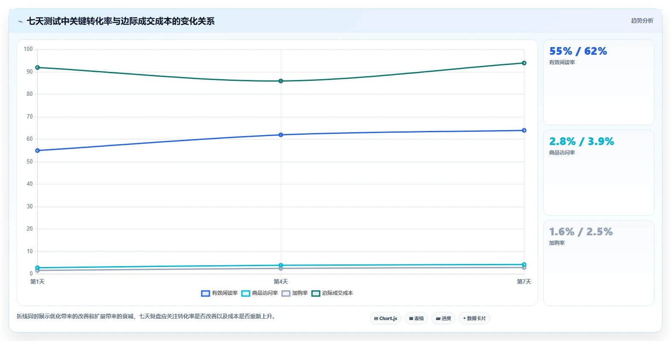This screenshot has height=341, width=671.
Task: Select the 表格 chip
Action: pos(416,318)
